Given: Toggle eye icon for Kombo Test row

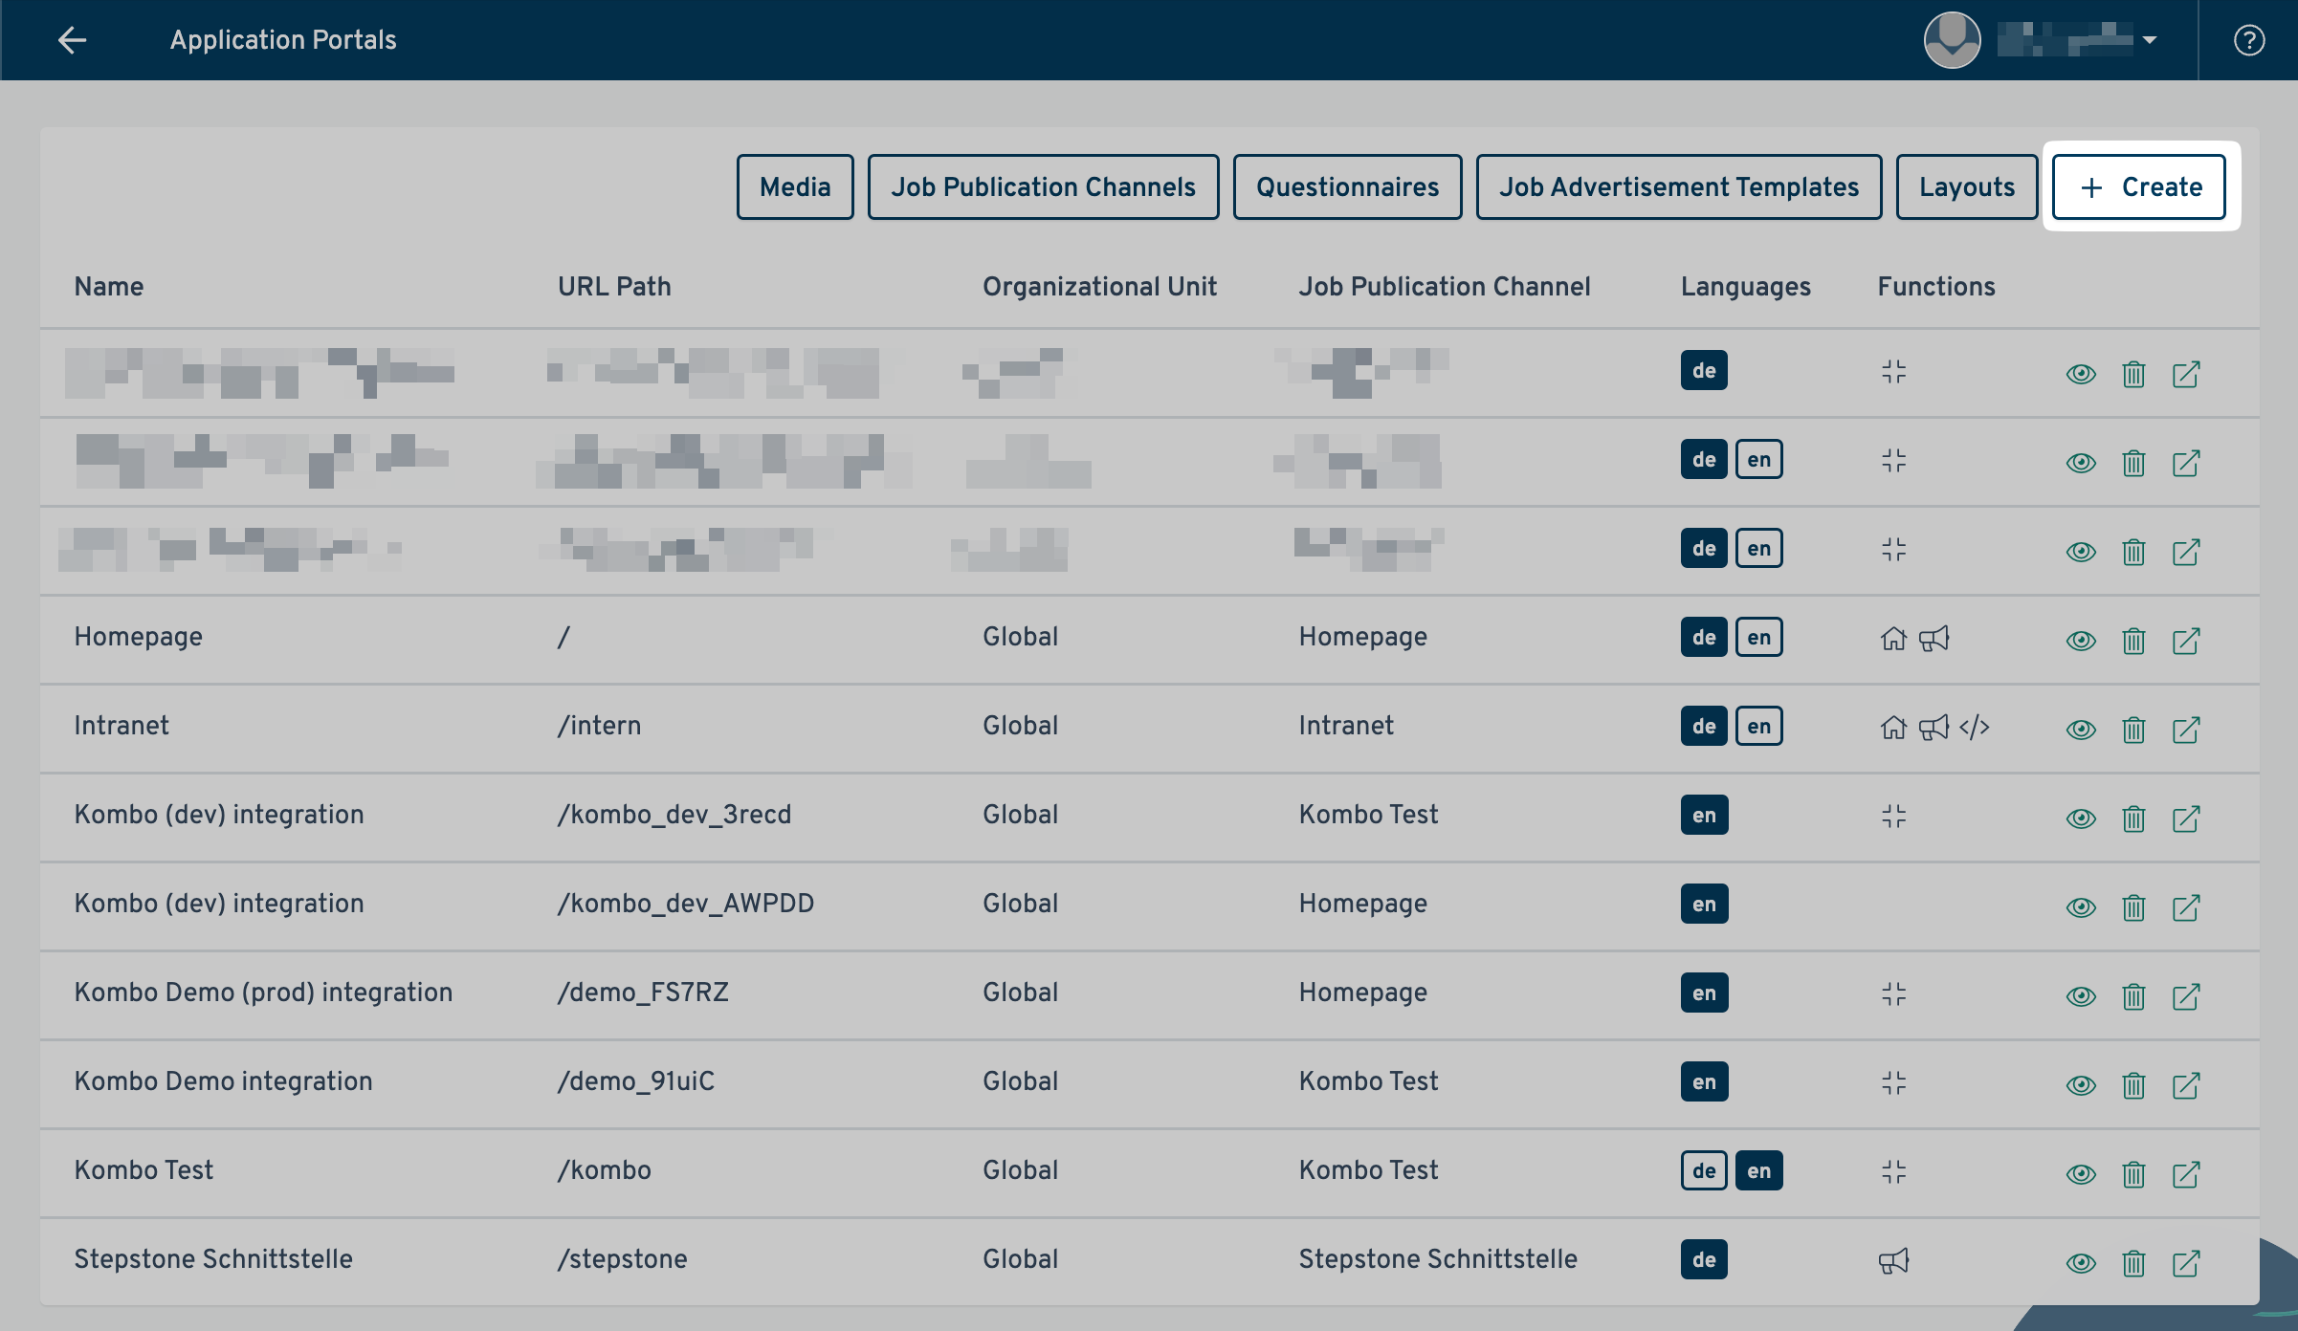Looking at the screenshot, I should click(2081, 1174).
